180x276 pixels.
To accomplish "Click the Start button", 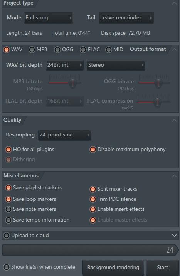I will click(162, 268).
